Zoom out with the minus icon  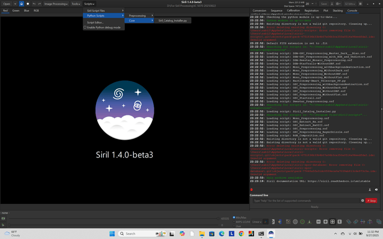pos(318,222)
